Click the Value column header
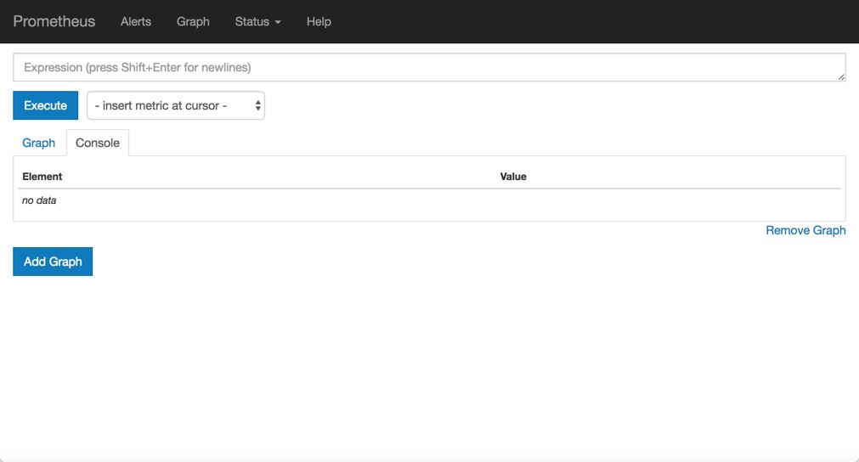The width and height of the screenshot is (859, 462). click(513, 177)
